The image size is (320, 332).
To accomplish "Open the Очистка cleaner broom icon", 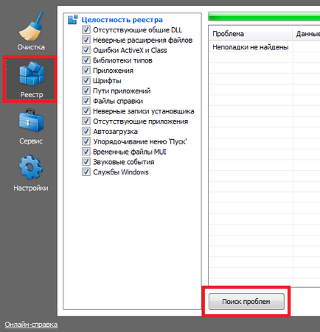I will click(31, 27).
